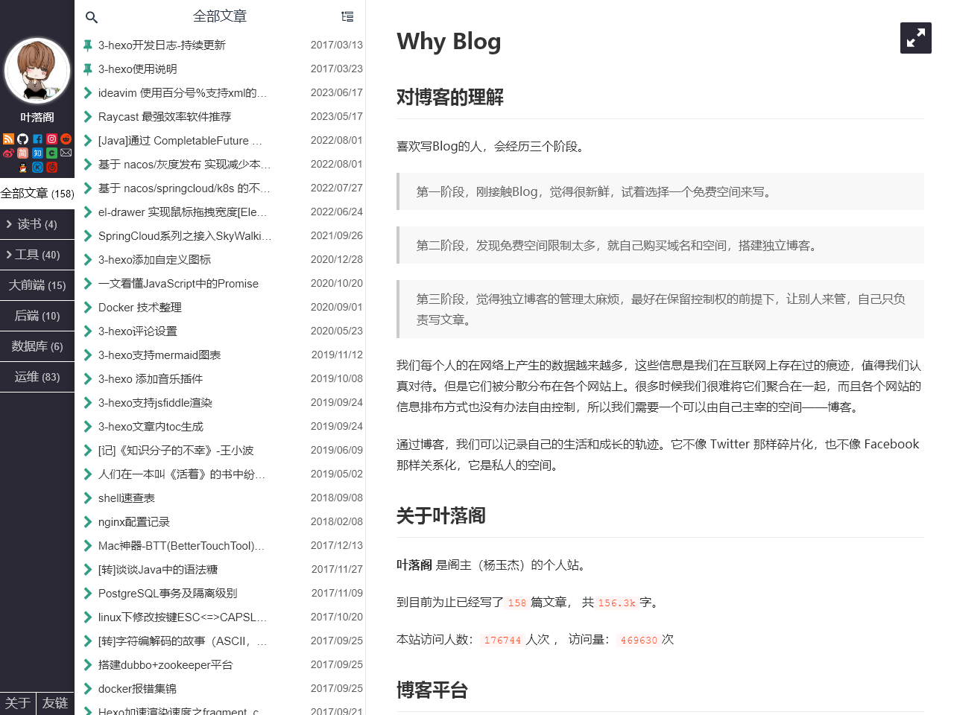This screenshot has height=715, width=954.
Task: Open article 一文看懂JavaScript中的Promise
Action: [178, 284]
